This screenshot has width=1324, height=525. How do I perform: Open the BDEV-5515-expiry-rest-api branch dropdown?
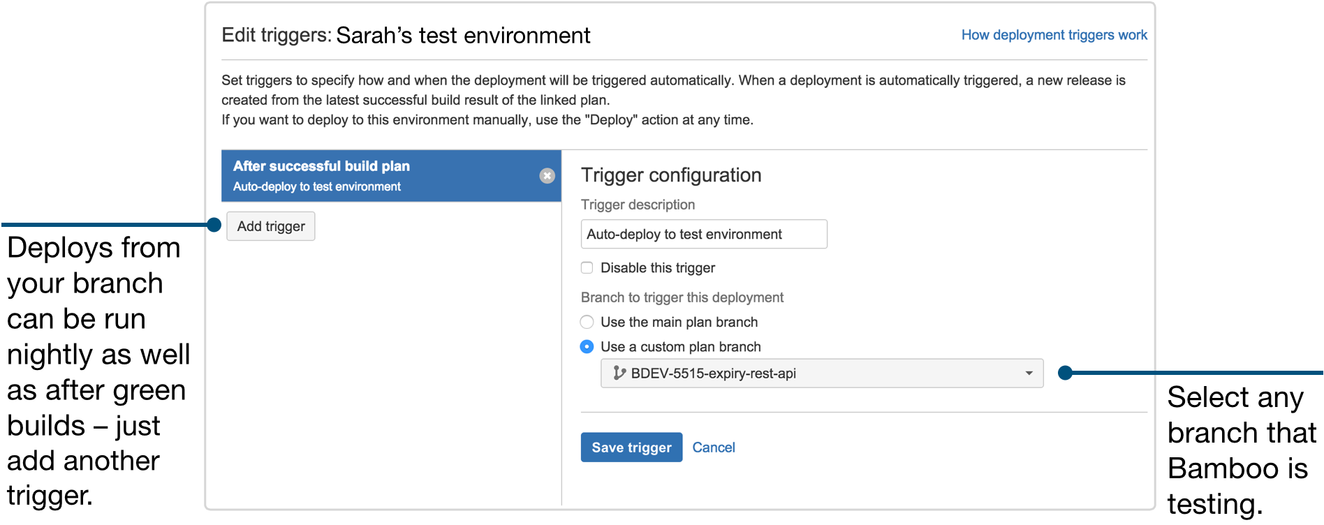click(821, 374)
